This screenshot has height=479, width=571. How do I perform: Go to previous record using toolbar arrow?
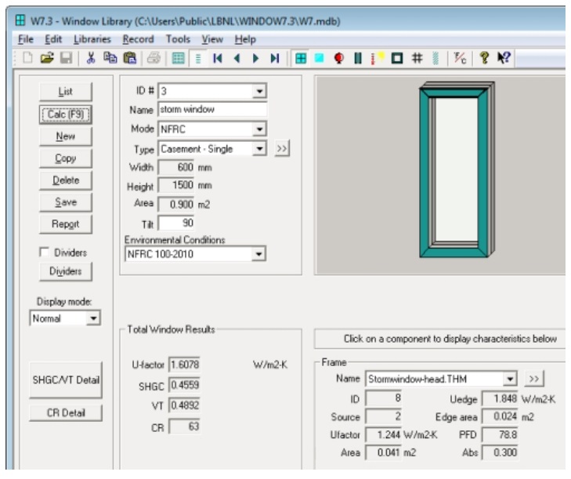click(x=236, y=57)
